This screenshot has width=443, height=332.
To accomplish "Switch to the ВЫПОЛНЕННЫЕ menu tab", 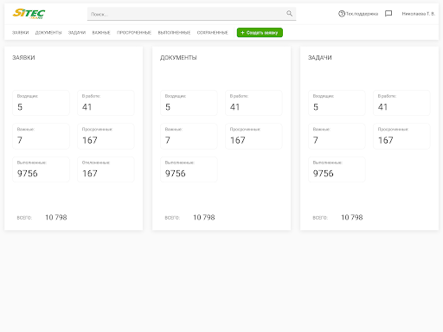I will pos(174,33).
